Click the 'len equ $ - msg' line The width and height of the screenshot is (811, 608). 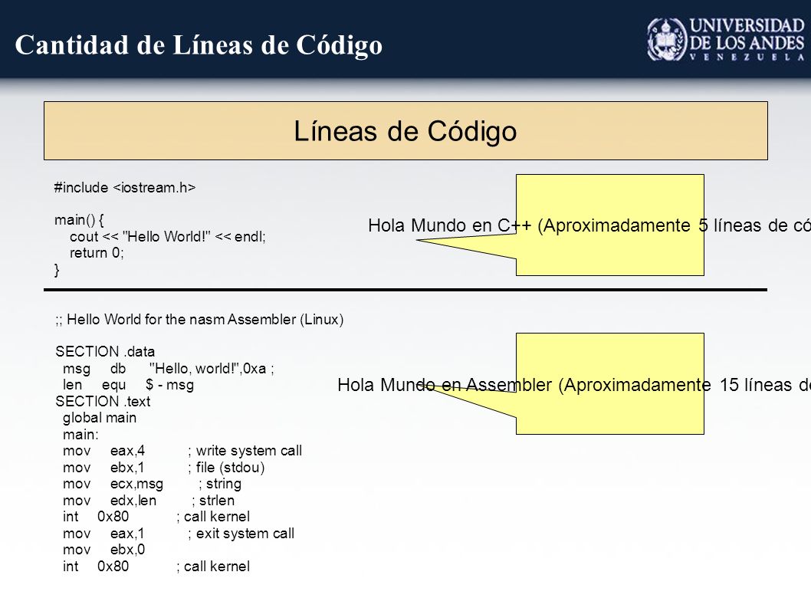128,385
